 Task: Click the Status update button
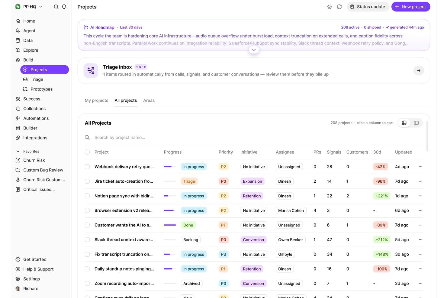coord(368,7)
